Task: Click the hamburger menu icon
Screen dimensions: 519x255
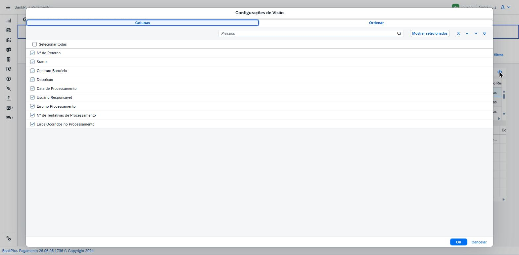Action: coord(8,7)
